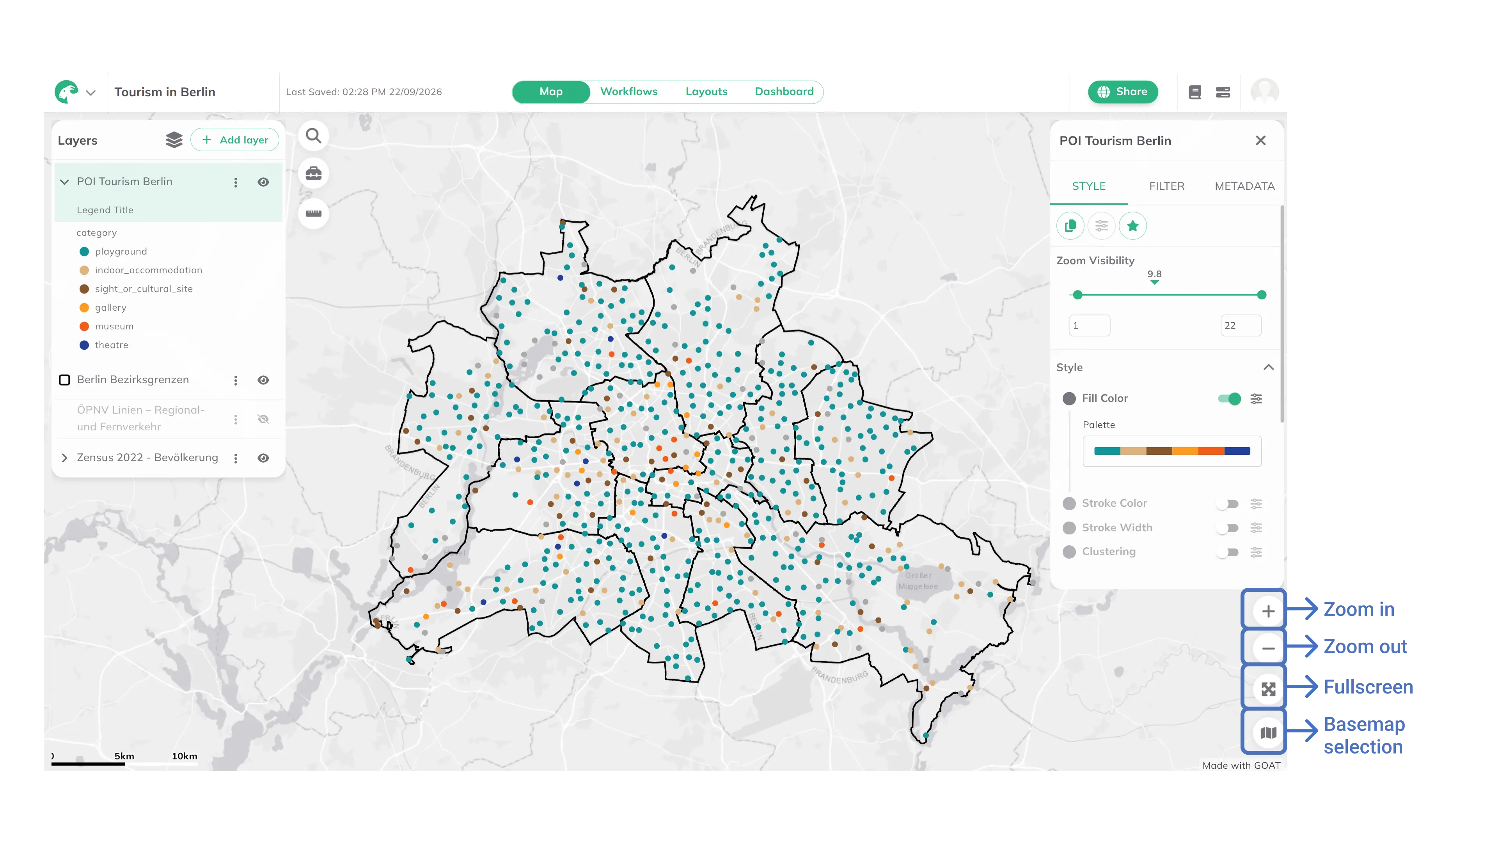This screenshot has width=1498, height=842.
Task: Click the copy style icon
Action: [1070, 226]
